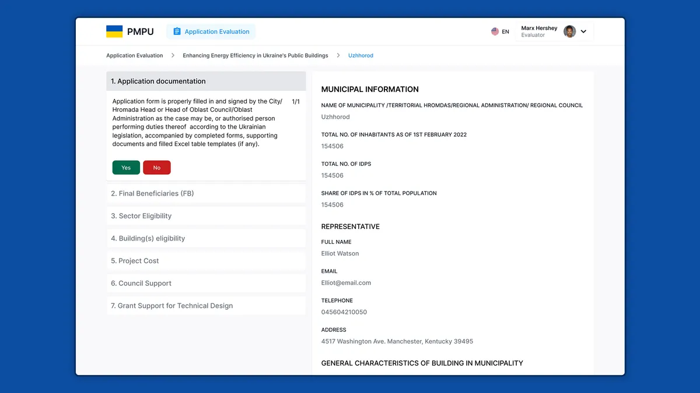The height and width of the screenshot is (393, 700).
Task: Open Enhancing Energy Efficiency breadcrumb link
Action: point(256,55)
